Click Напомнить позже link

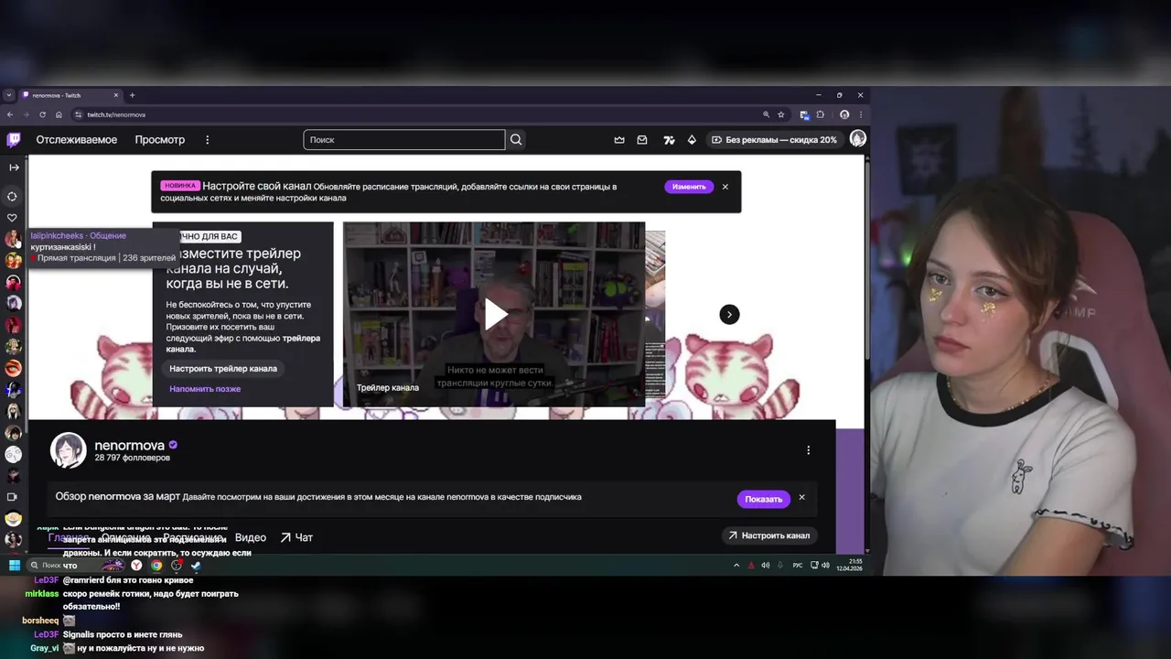click(205, 389)
